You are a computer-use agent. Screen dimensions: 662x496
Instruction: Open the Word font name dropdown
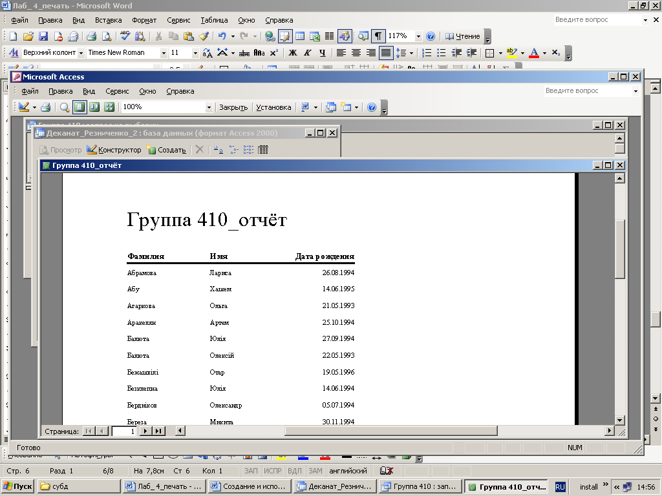164,53
